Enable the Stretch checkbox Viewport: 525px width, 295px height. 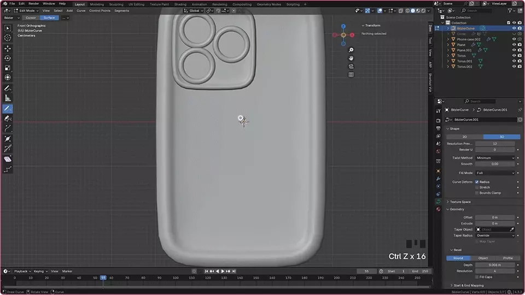(477, 187)
